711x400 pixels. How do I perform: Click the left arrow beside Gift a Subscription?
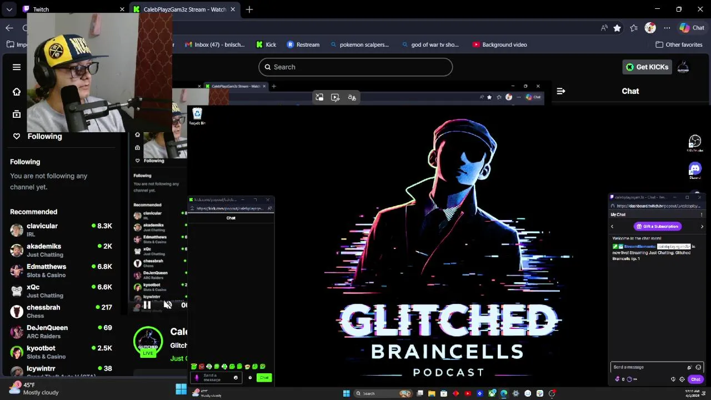(x=612, y=226)
